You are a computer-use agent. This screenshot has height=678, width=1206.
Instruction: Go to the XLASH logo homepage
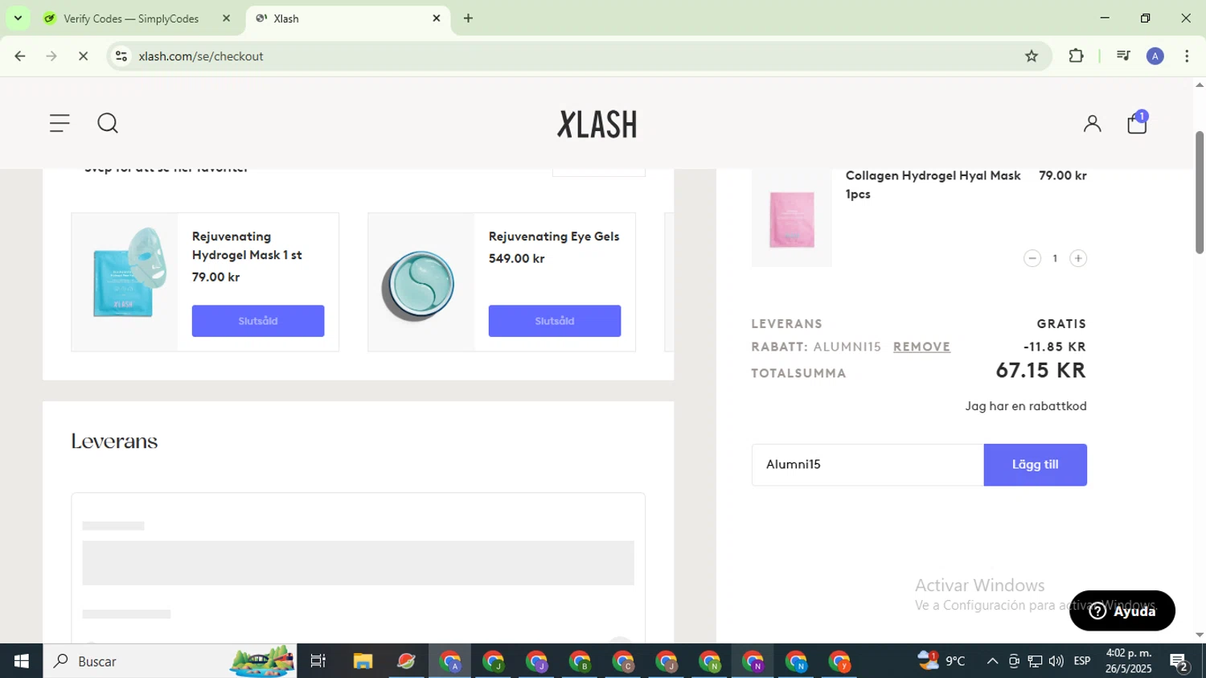coord(597,124)
